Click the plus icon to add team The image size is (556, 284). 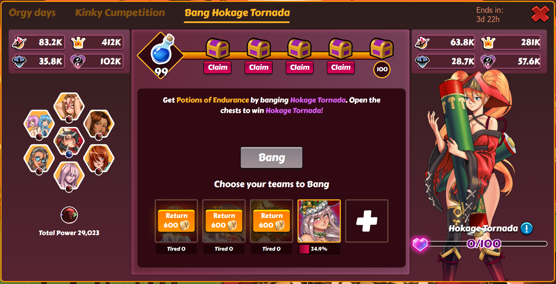click(367, 221)
